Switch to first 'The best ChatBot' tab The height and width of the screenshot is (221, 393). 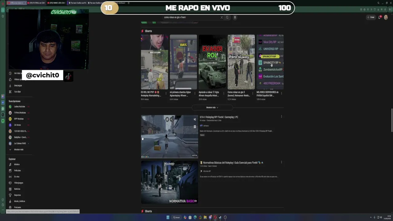pyautogui.click(x=77, y=3)
